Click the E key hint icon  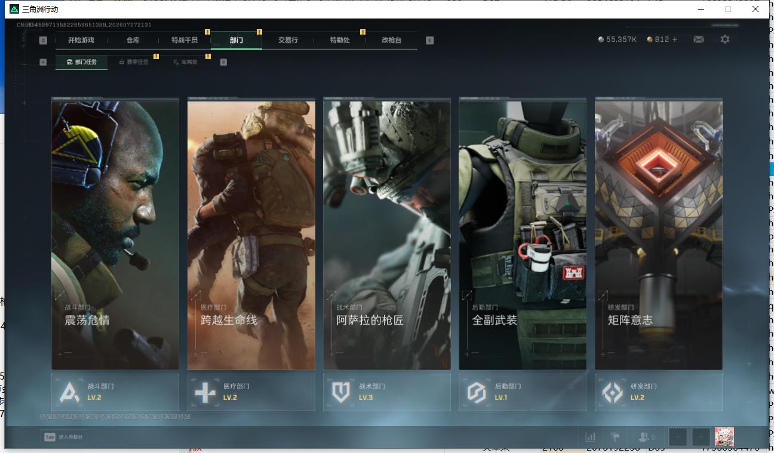[x=429, y=40]
